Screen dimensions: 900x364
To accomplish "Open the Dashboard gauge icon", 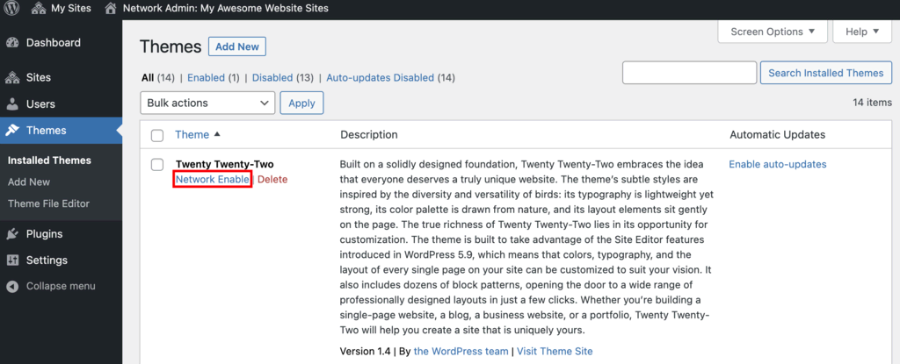I will [x=12, y=43].
